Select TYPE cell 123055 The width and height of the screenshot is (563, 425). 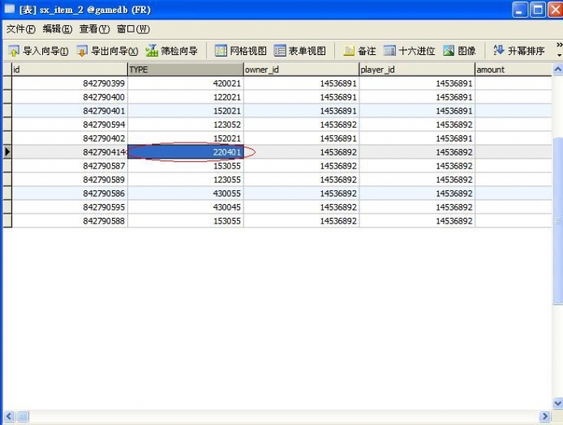point(186,180)
